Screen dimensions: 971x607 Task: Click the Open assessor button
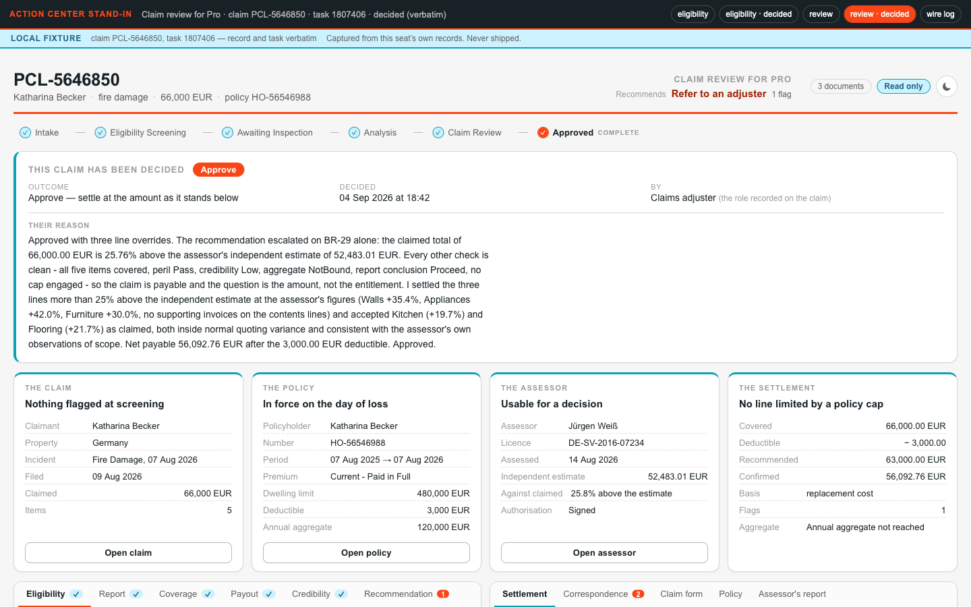(604, 552)
